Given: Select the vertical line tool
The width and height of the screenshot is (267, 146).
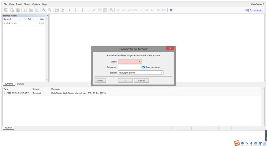Looking at the screenshot, I should point(82,10).
